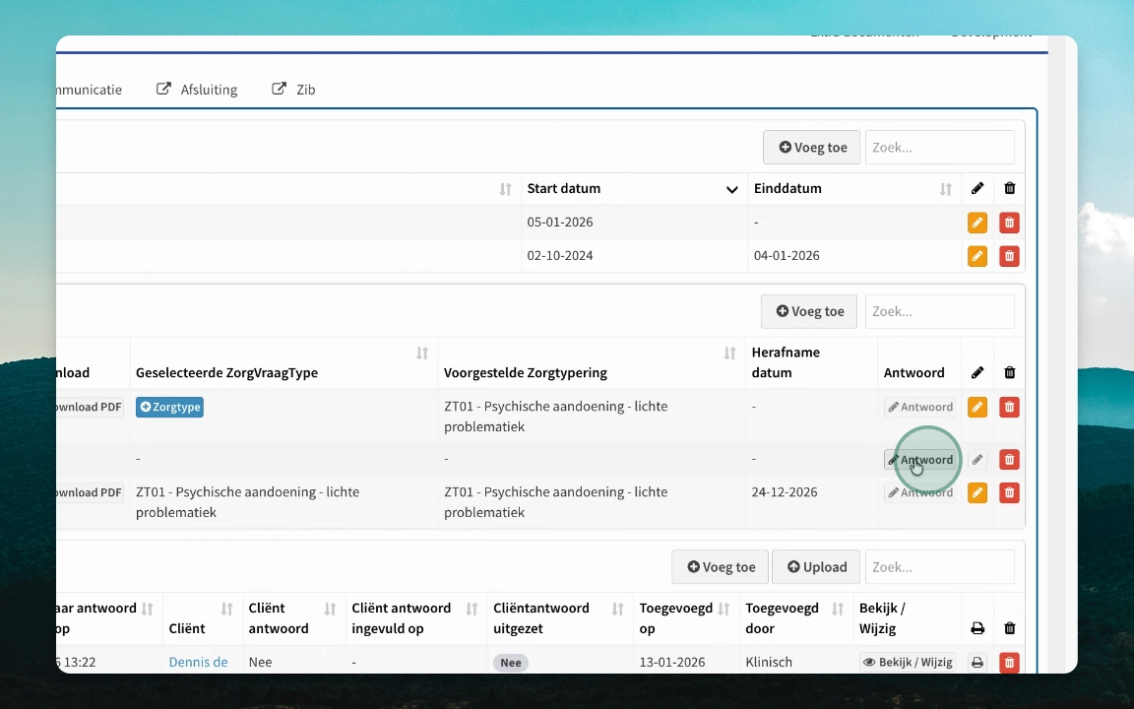Click the Upload button
The height and width of the screenshot is (709, 1134).
816,566
